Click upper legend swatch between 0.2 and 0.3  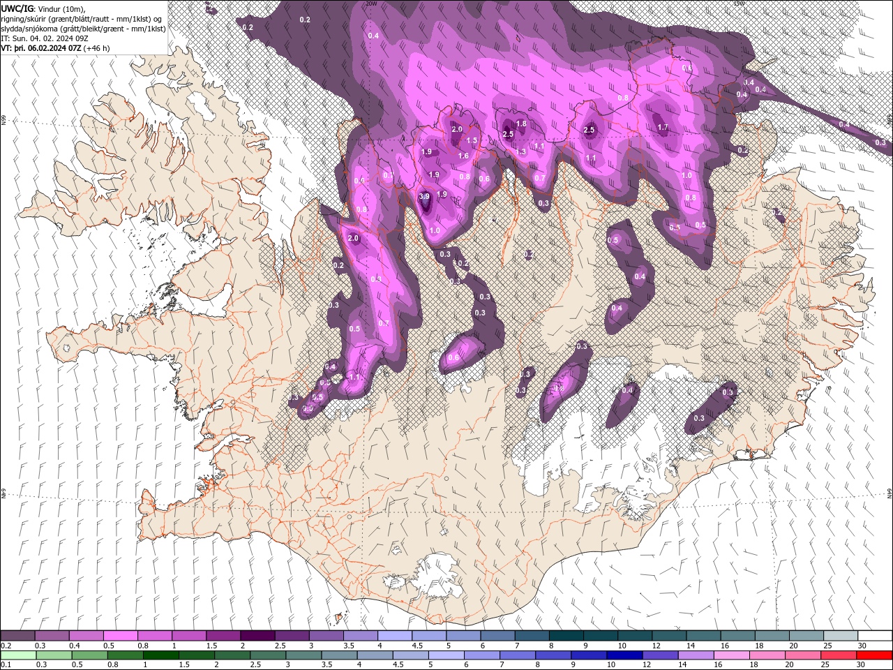[x=17, y=636]
